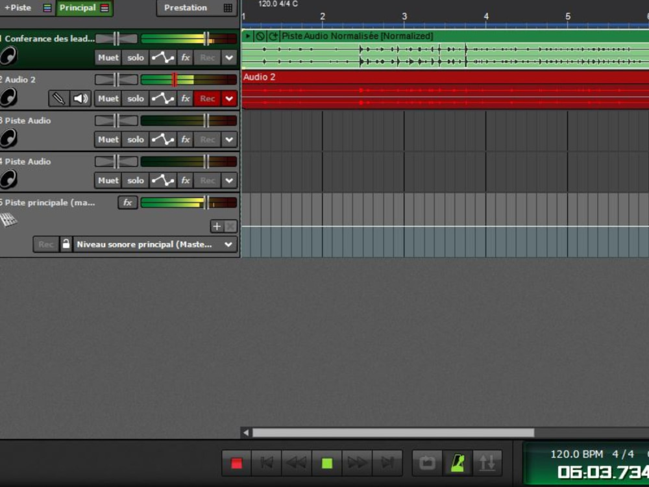Click the Audio 2 track speaker icon
Image resolution: width=649 pixels, height=487 pixels.
point(8,97)
